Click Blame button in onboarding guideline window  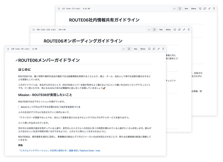click(168, 30)
